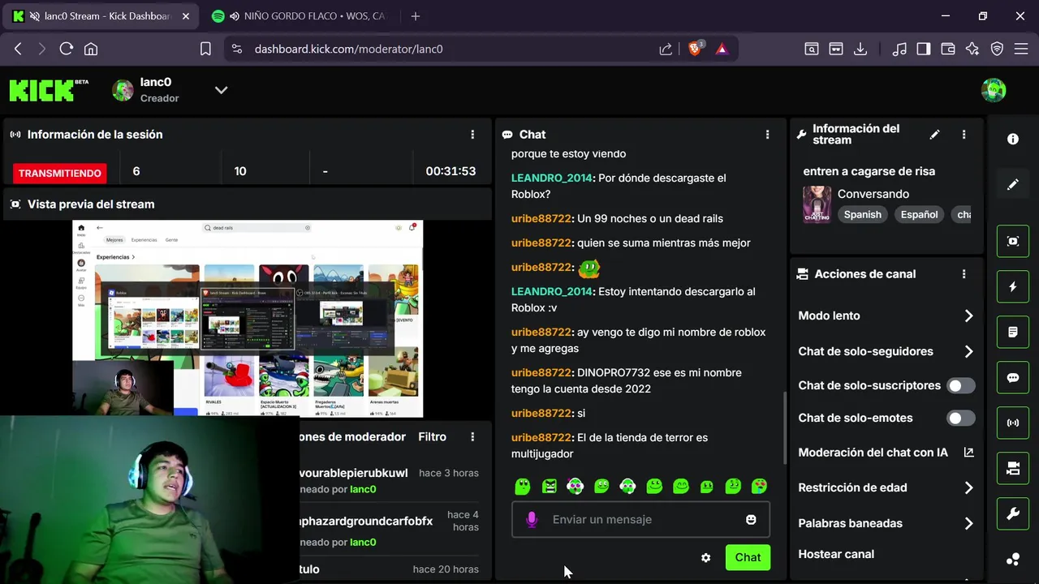Open the emoji picker in message box

pyautogui.click(x=751, y=520)
